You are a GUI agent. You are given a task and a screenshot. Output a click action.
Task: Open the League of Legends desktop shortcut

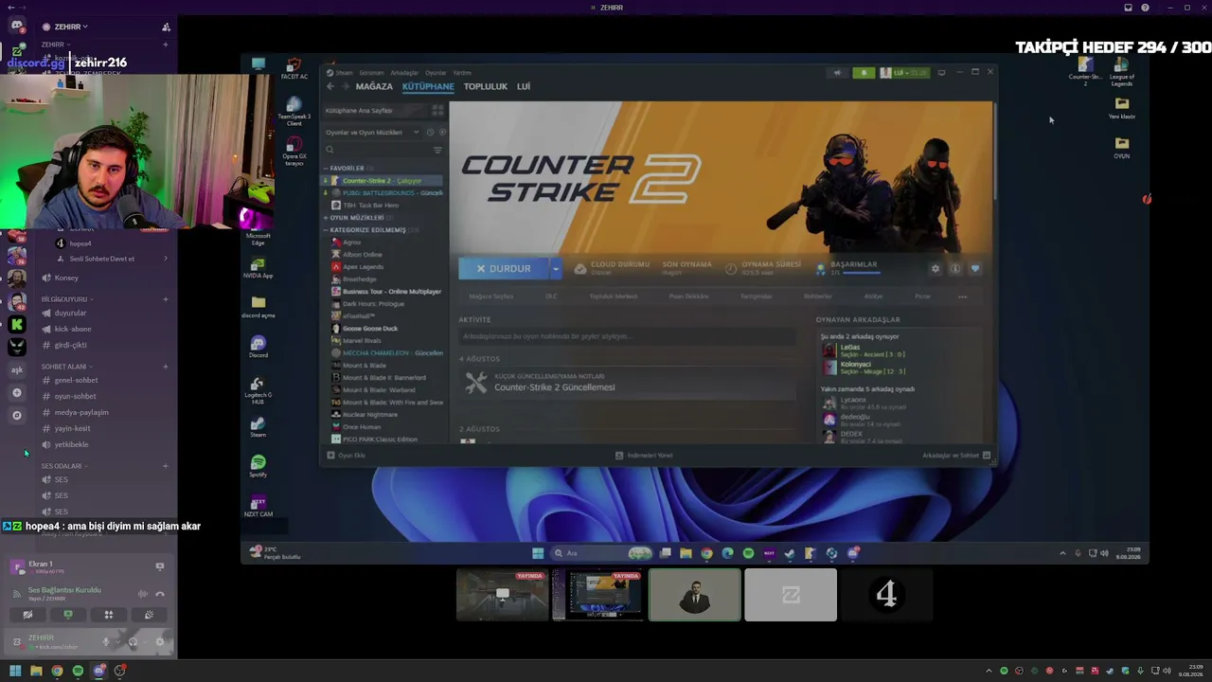(1122, 71)
